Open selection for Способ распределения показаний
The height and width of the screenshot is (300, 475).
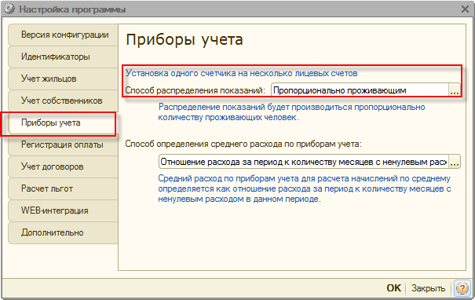454,90
